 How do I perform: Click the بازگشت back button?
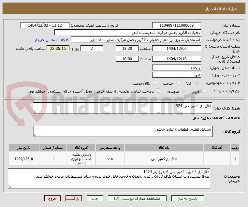74,198
